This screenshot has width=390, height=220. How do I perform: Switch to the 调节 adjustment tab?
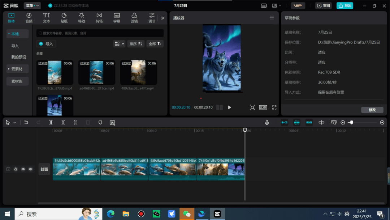152,18
